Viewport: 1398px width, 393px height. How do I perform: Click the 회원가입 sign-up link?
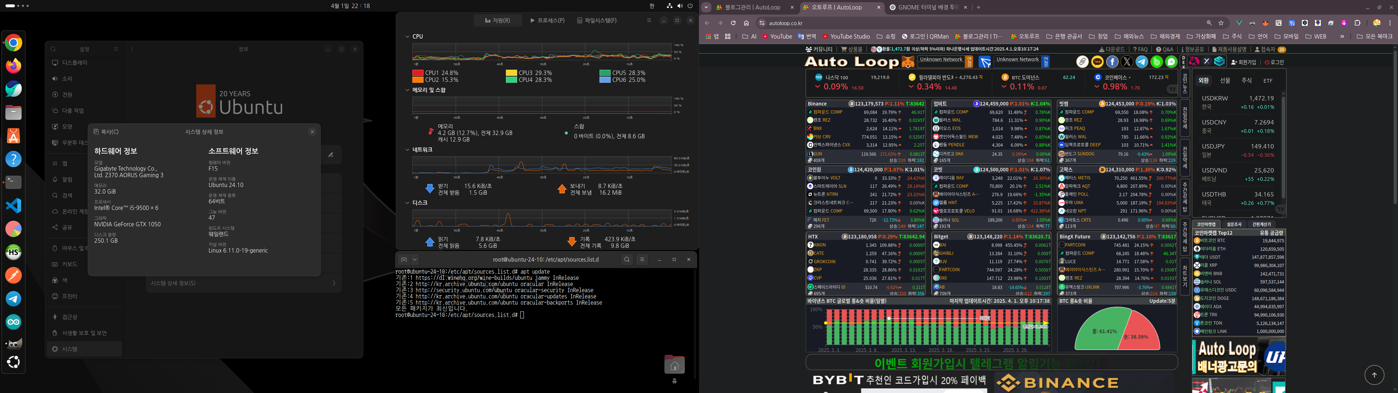[x=1244, y=63]
